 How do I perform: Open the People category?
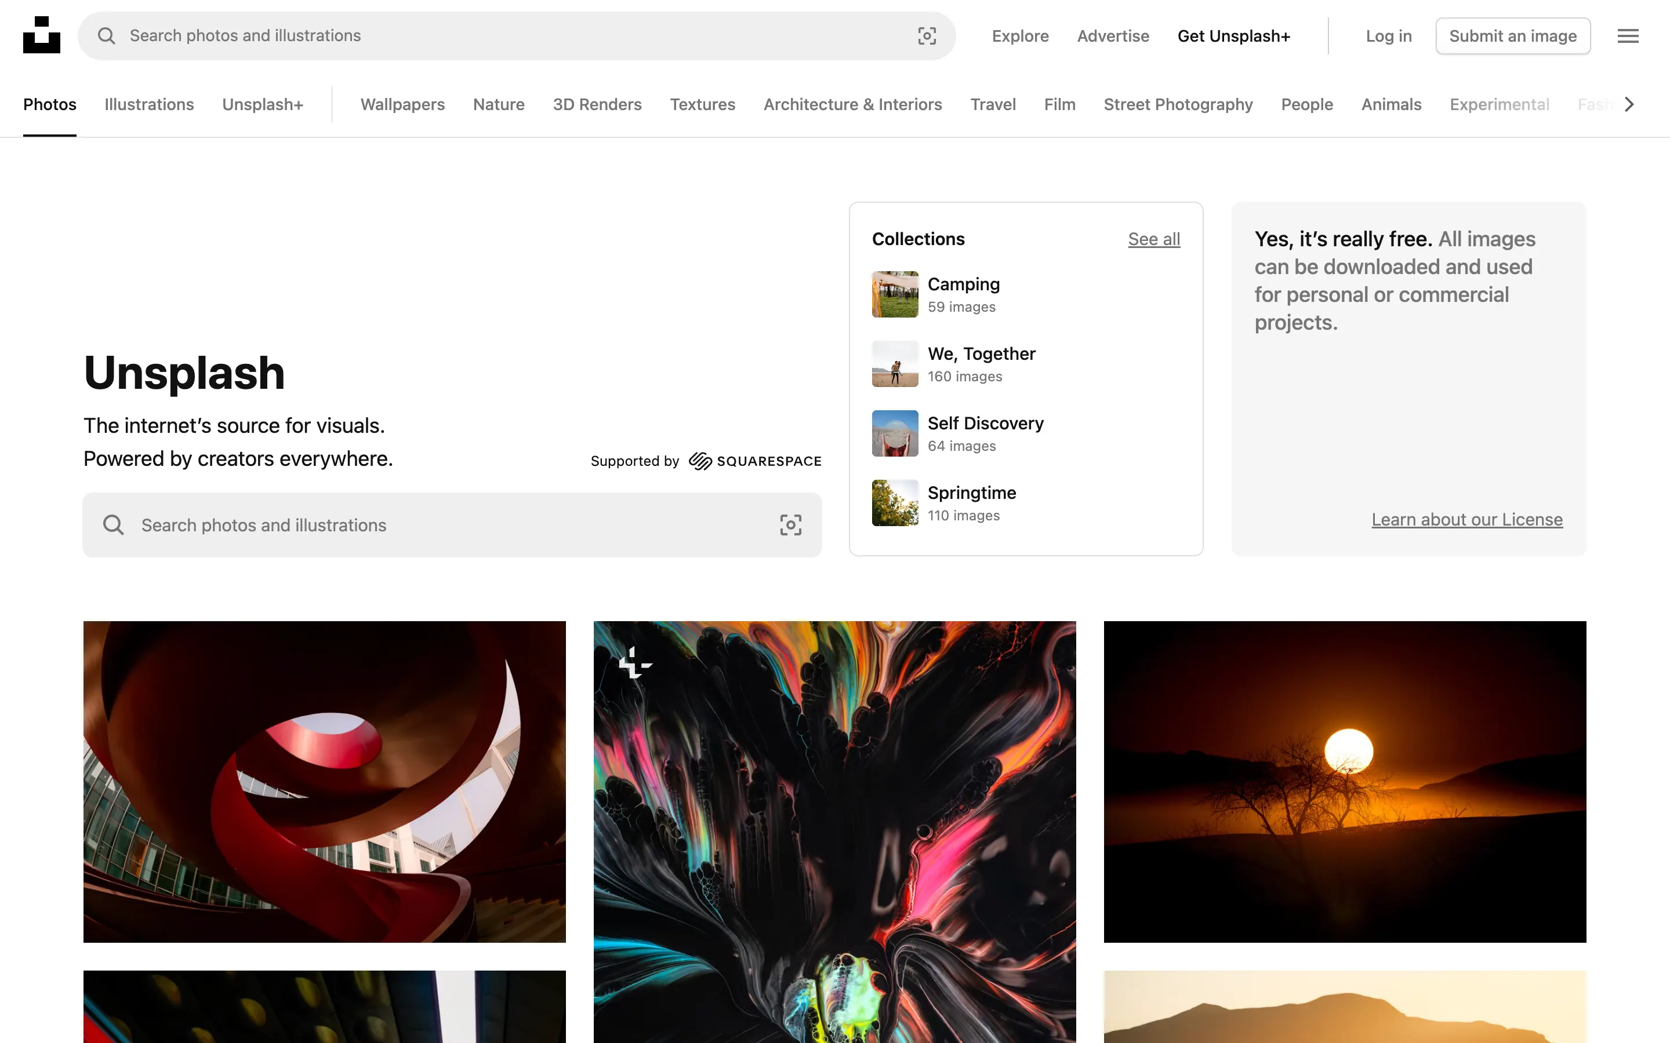1307,104
